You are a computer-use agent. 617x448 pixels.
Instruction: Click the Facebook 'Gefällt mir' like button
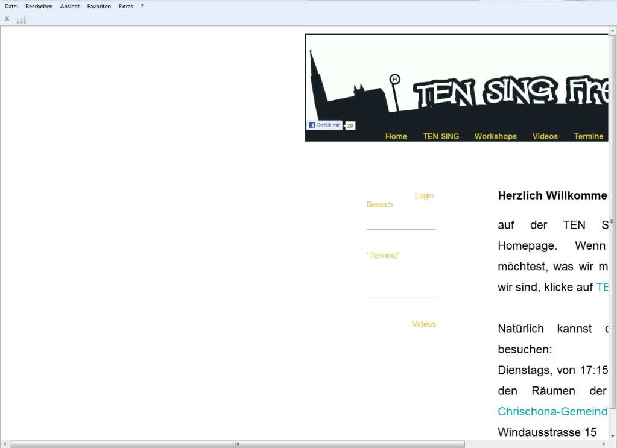point(324,125)
